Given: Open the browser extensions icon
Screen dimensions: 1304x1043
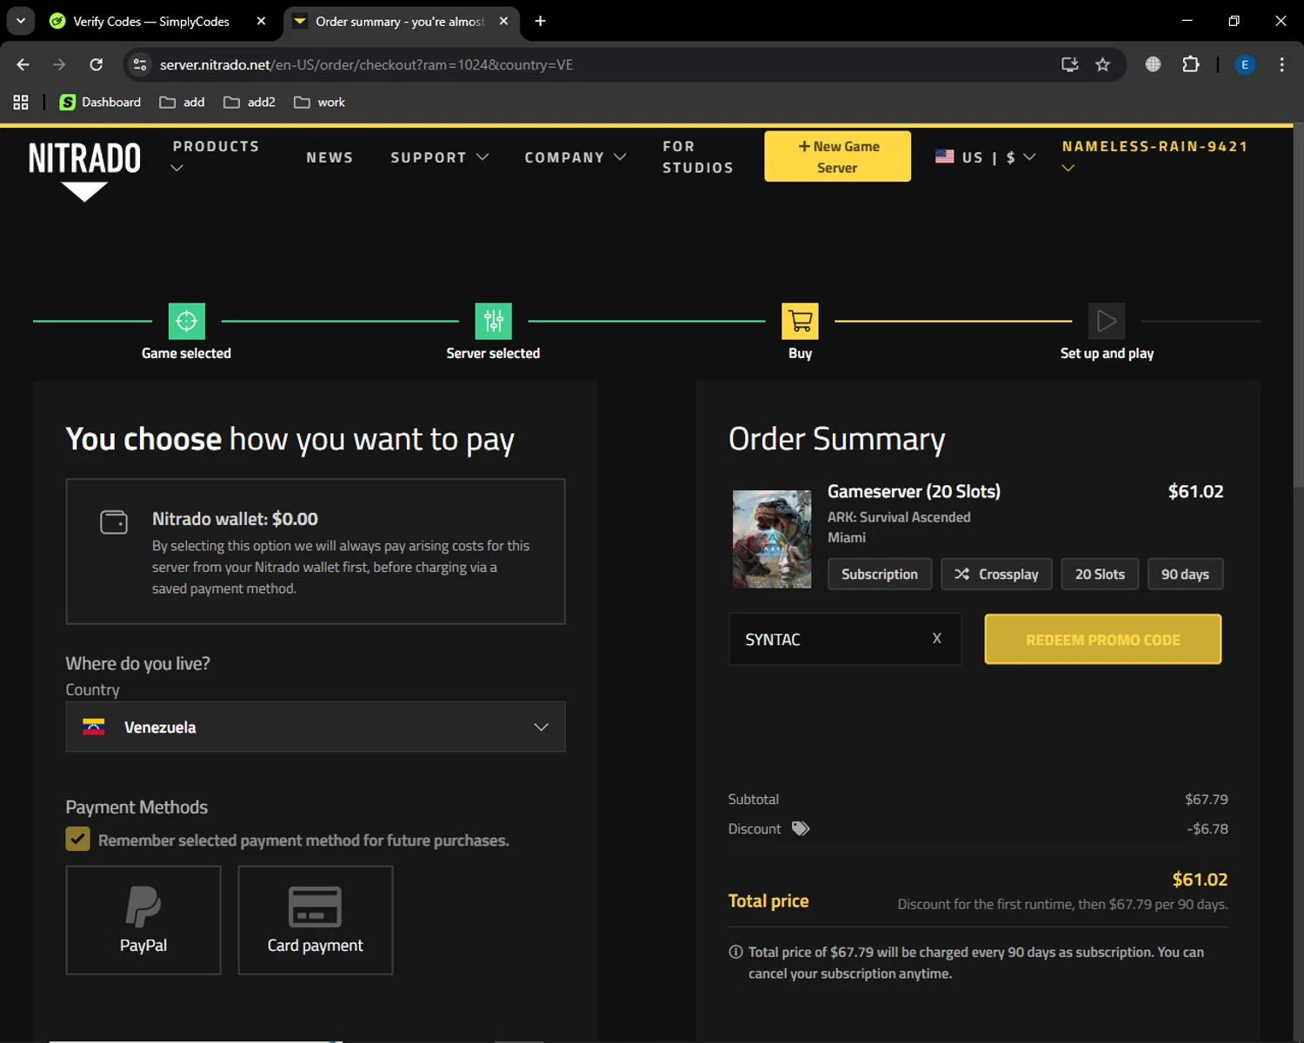Looking at the screenshot, I should pyautogui.click(x=1190, y=64).
